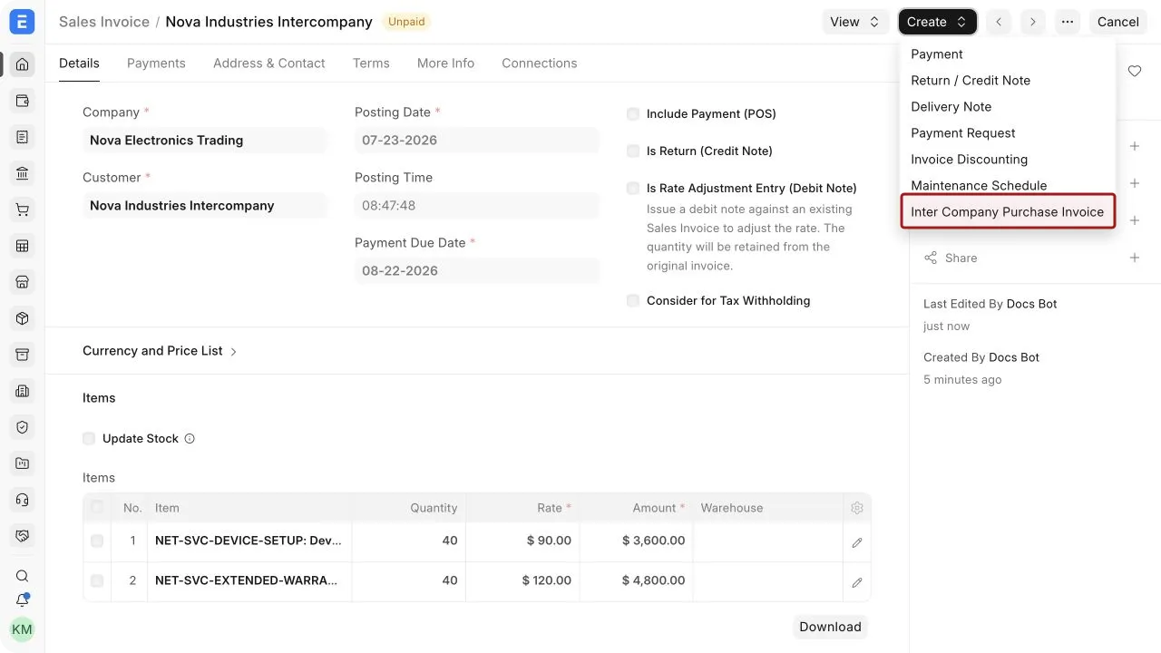Like the document with the heart icon
The height and width of the screenshot is (653, 1161).
click(x=1135, y=71)
